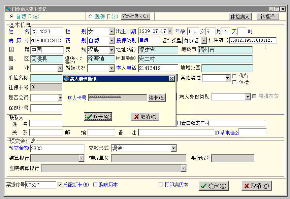This screenshot has width=290, height=199.
Task: Click the 地址(省) field showing 福建省
Action: (x=158, y=50)
